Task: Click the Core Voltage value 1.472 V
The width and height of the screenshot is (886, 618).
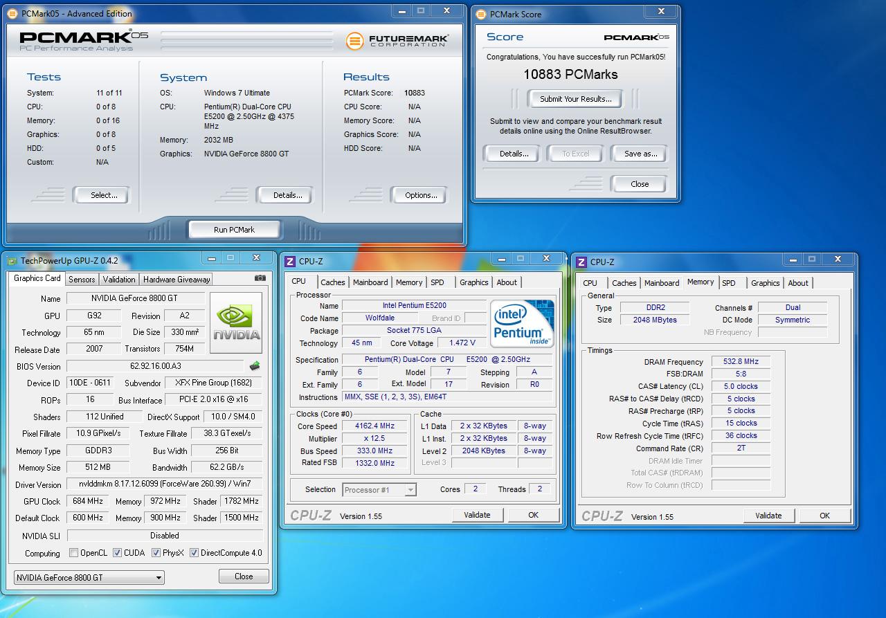Action: [462, 343]
